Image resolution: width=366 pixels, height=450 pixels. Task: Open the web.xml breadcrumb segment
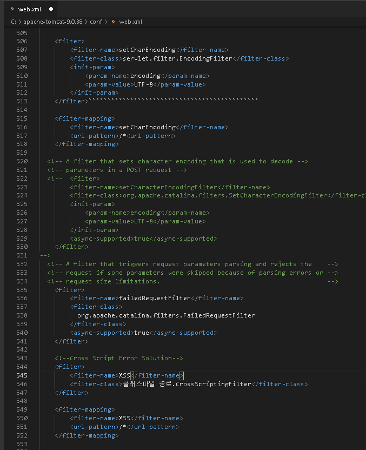click(130, 22)
